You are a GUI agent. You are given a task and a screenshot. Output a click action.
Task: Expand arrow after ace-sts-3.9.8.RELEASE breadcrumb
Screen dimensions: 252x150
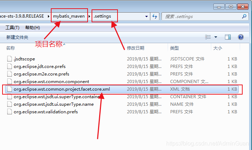pyautogui.click(x=49, y=16)
